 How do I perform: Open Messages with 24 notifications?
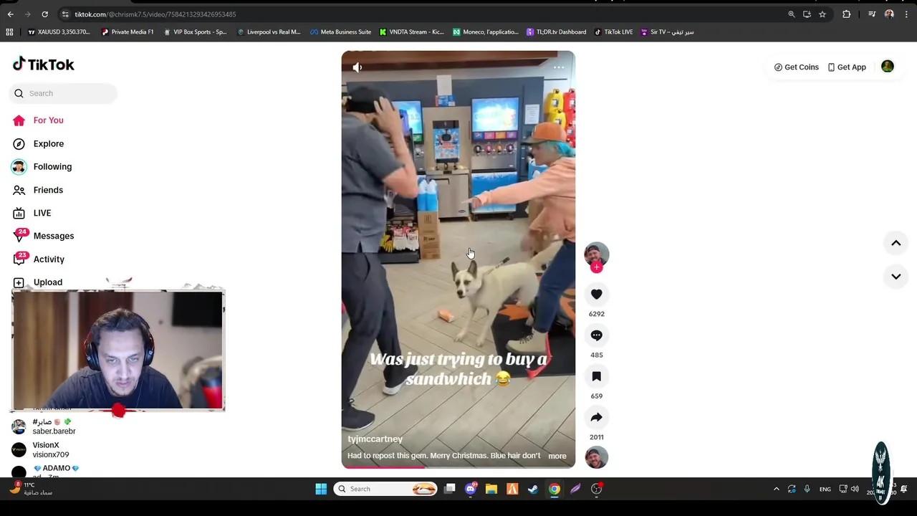coord(44,236)
